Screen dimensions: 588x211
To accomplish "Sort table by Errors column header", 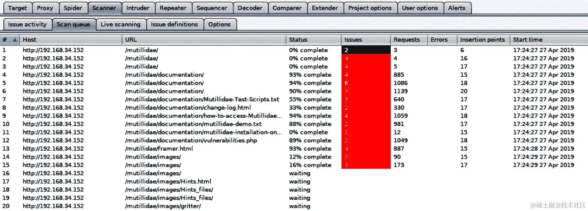I will pos(442,40).
